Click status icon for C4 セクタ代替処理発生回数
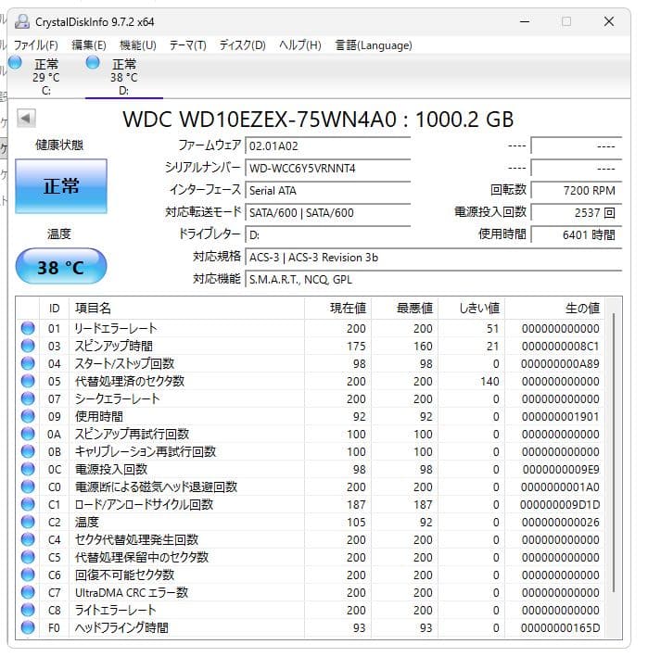This screenshot has width=648, height=657. (28, 539)
